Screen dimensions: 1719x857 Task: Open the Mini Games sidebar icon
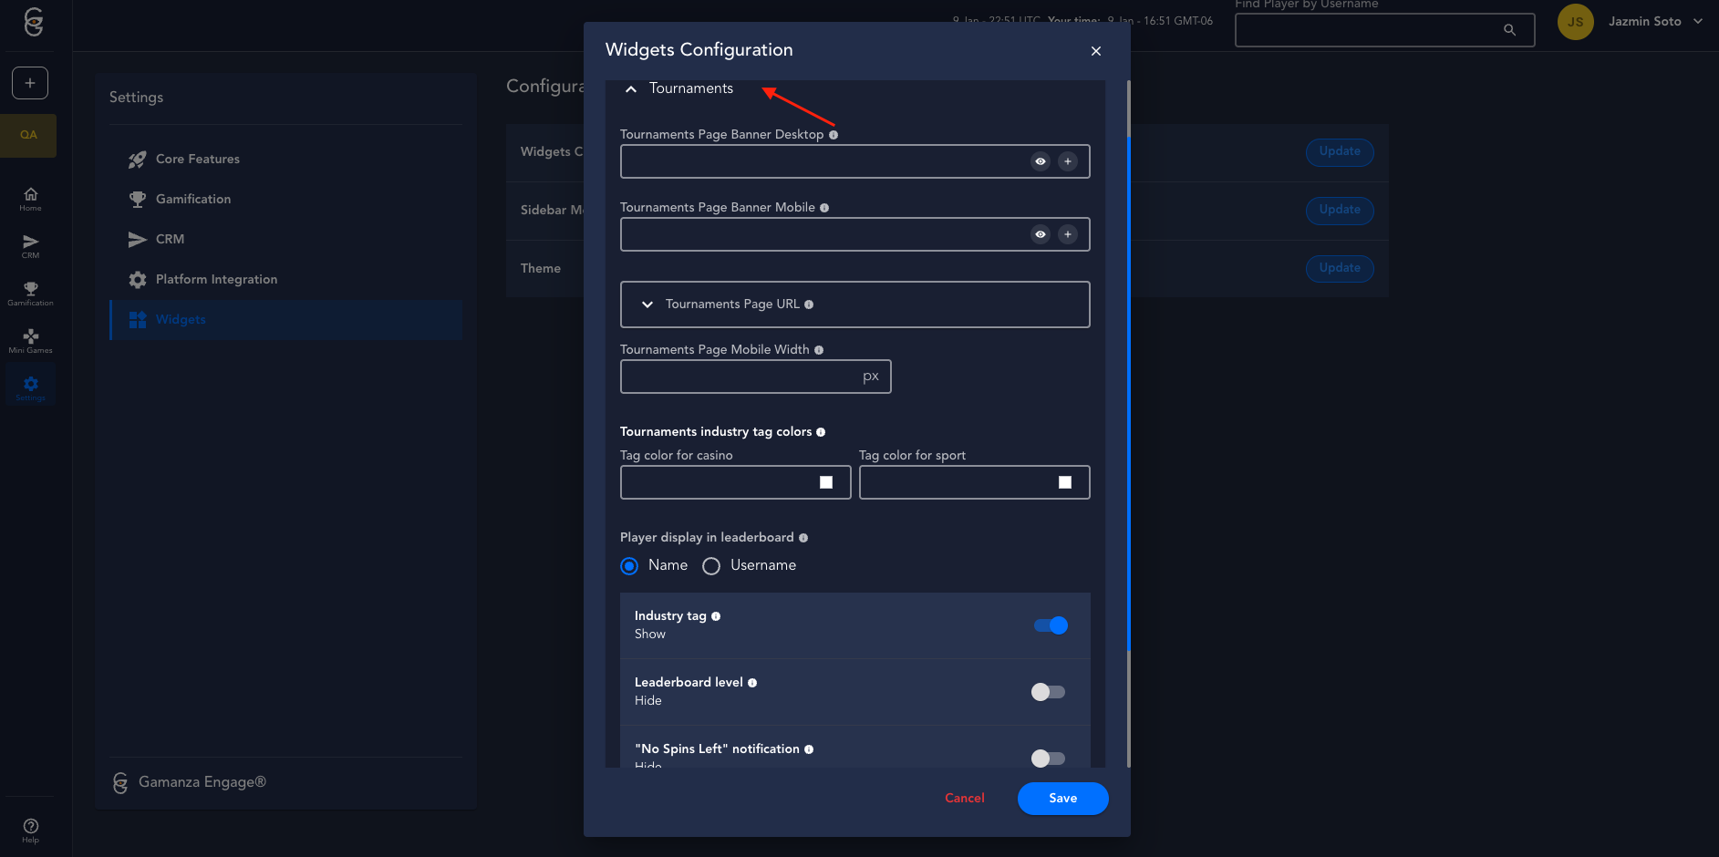click(x=30, y=340)
